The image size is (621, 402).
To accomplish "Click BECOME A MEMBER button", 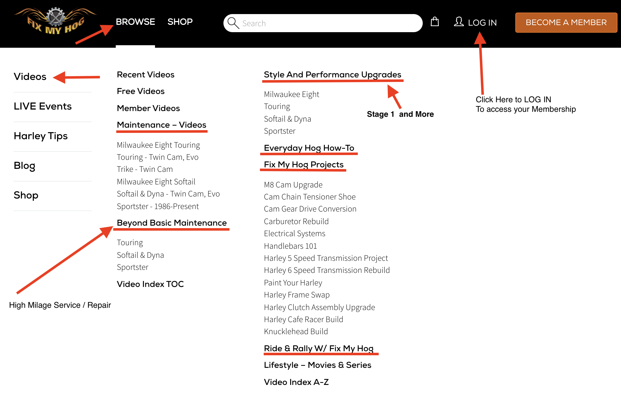I will point(566,22).
